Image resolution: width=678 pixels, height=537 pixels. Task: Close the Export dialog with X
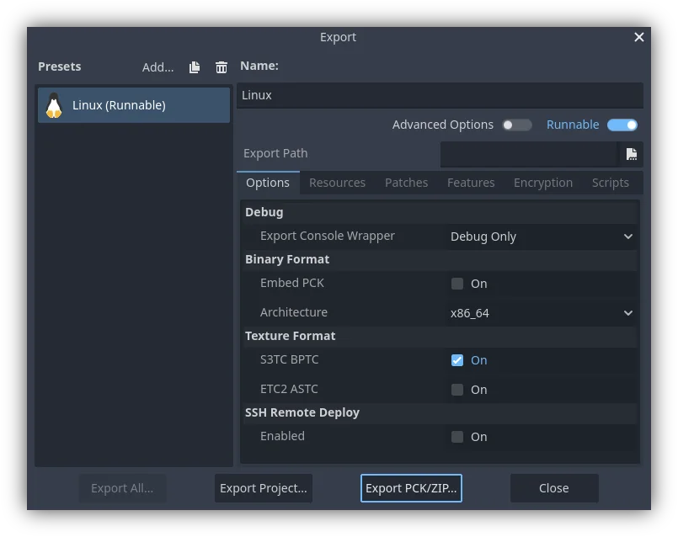pos(638,37)
